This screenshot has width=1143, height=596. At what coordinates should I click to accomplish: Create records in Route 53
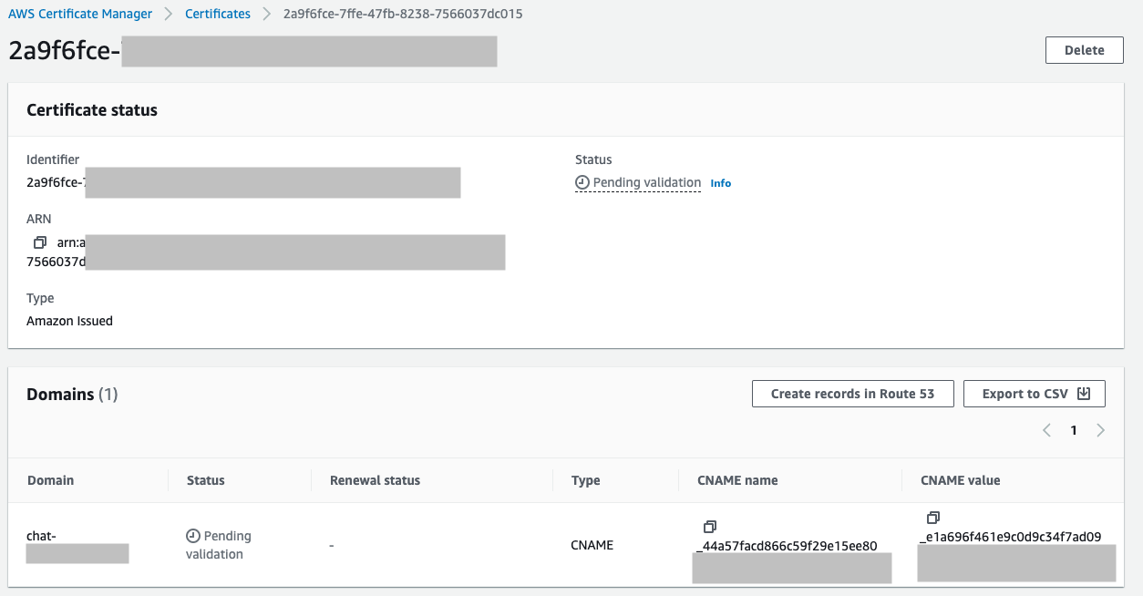852,394
